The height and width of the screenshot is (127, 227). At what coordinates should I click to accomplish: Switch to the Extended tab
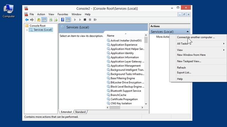66,112
